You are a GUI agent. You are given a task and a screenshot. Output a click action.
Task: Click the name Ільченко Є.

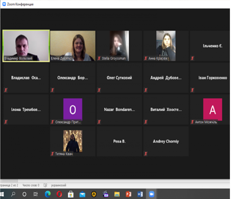tap(213, 46)
